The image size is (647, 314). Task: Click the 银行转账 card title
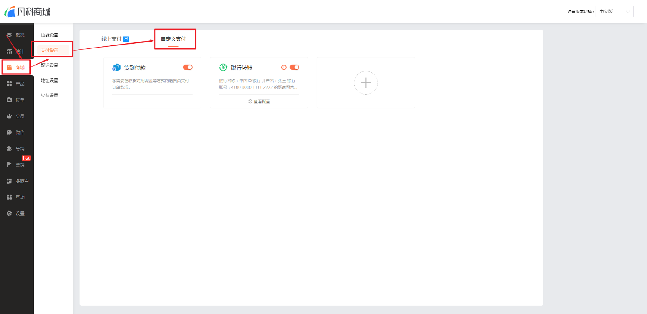click(x=241, y=68)
